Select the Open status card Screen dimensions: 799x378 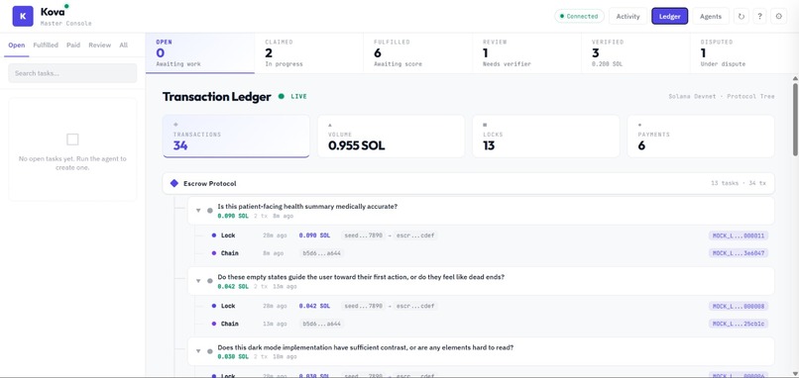coord(200,52)
